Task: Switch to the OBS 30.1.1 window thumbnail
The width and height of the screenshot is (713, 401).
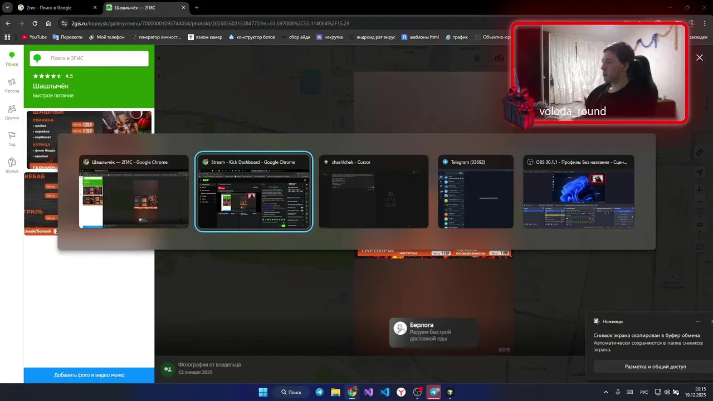Action: pos(579,192)
